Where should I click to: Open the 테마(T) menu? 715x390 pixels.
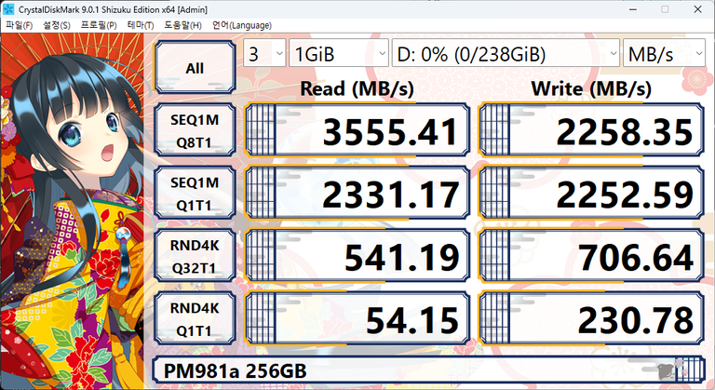coord(141,25)
